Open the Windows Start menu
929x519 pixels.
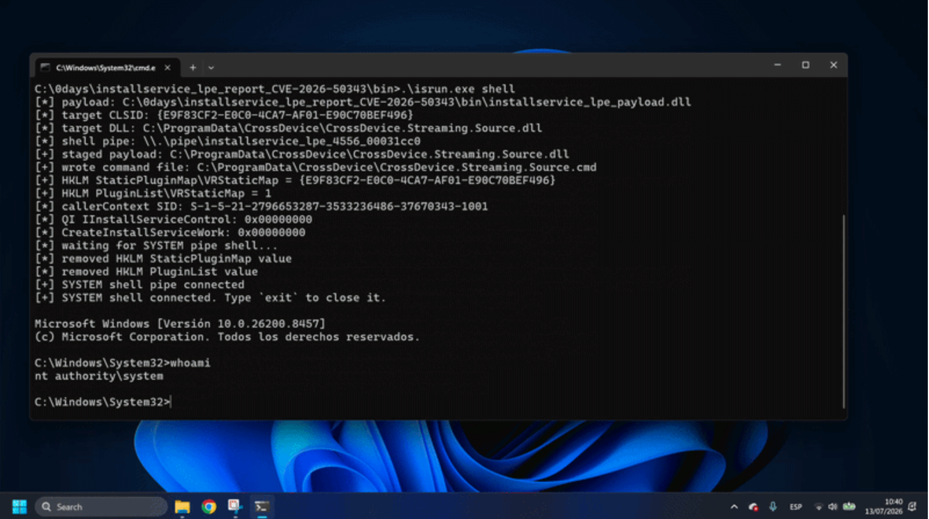tap(19, 507)
